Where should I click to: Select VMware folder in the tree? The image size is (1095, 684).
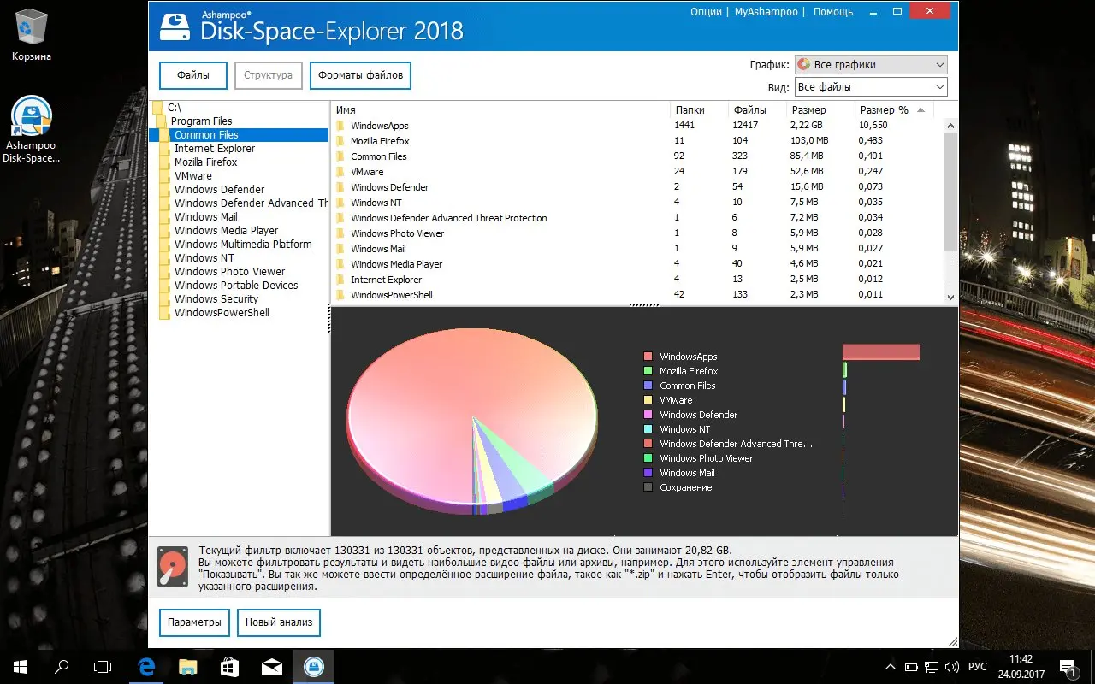click(x=192, y=176)
